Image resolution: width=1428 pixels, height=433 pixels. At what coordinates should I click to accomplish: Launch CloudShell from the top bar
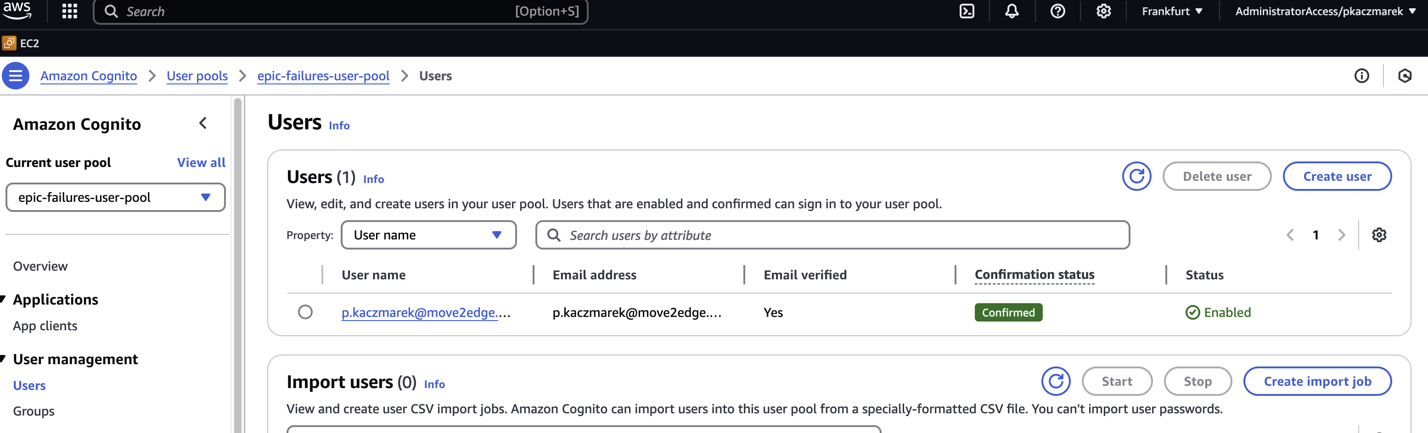click(x=967, y=11)
